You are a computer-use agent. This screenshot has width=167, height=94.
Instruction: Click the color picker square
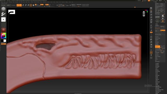[x=3, y=36]
